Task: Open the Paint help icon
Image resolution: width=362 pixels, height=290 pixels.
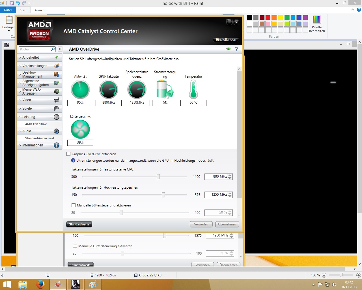Action: click(x=359, y=10)
